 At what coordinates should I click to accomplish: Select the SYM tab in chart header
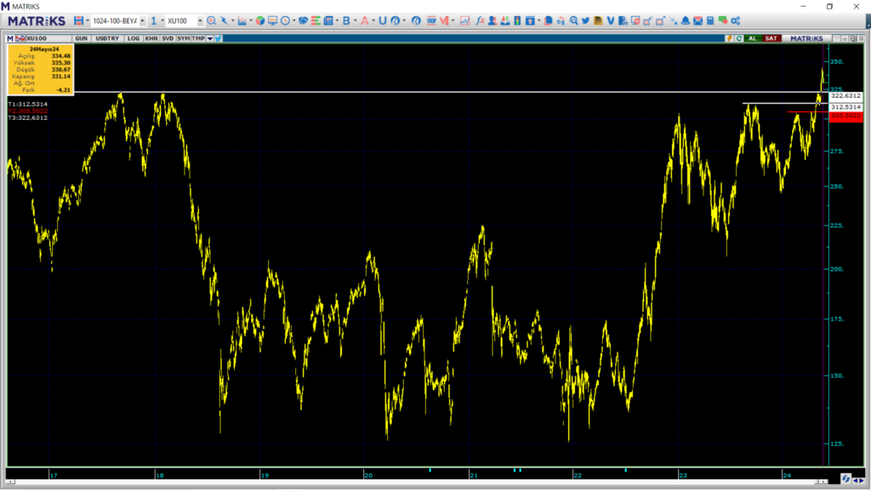click(x=183, y=38)
